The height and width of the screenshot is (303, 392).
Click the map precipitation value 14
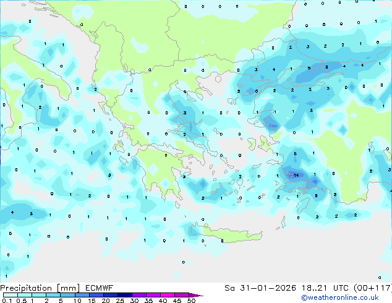(296, 175)
